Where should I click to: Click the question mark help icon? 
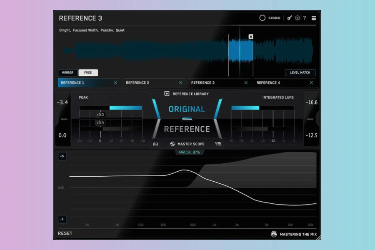(305, 18)
